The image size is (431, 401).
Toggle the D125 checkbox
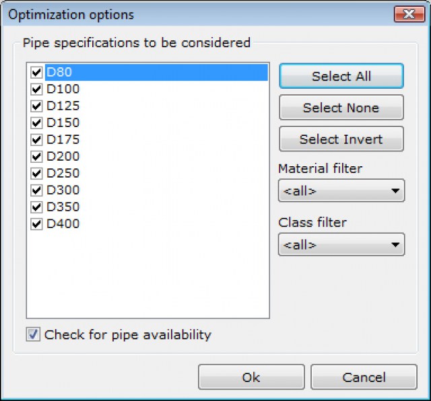click(x=36, y=106)
